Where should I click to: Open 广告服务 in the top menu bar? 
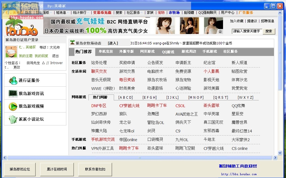[x=246, y=13]
